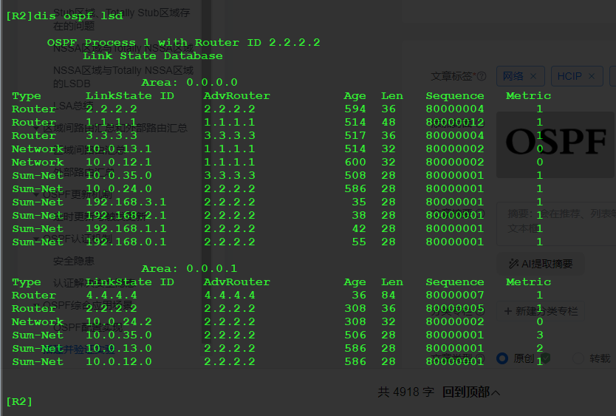Click Sum-Net entry 192.168.1.1
This screenshot has height=416, width=616.
click(126, 229)
